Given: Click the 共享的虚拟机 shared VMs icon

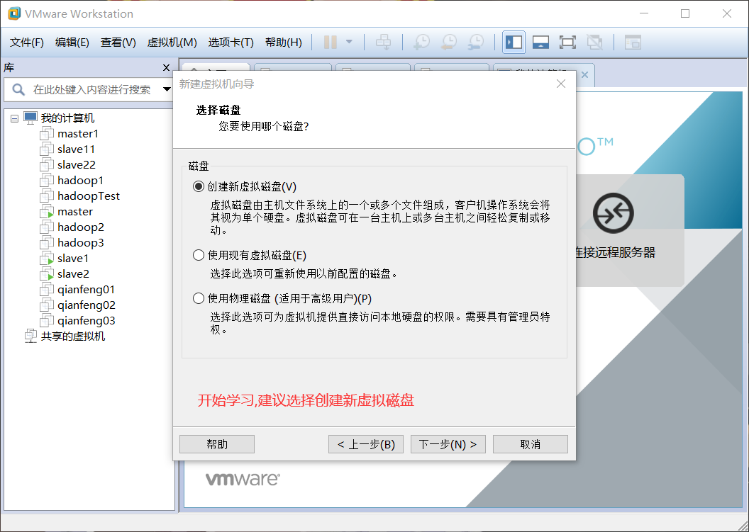Looking at the screenshot, I should 30,336.
